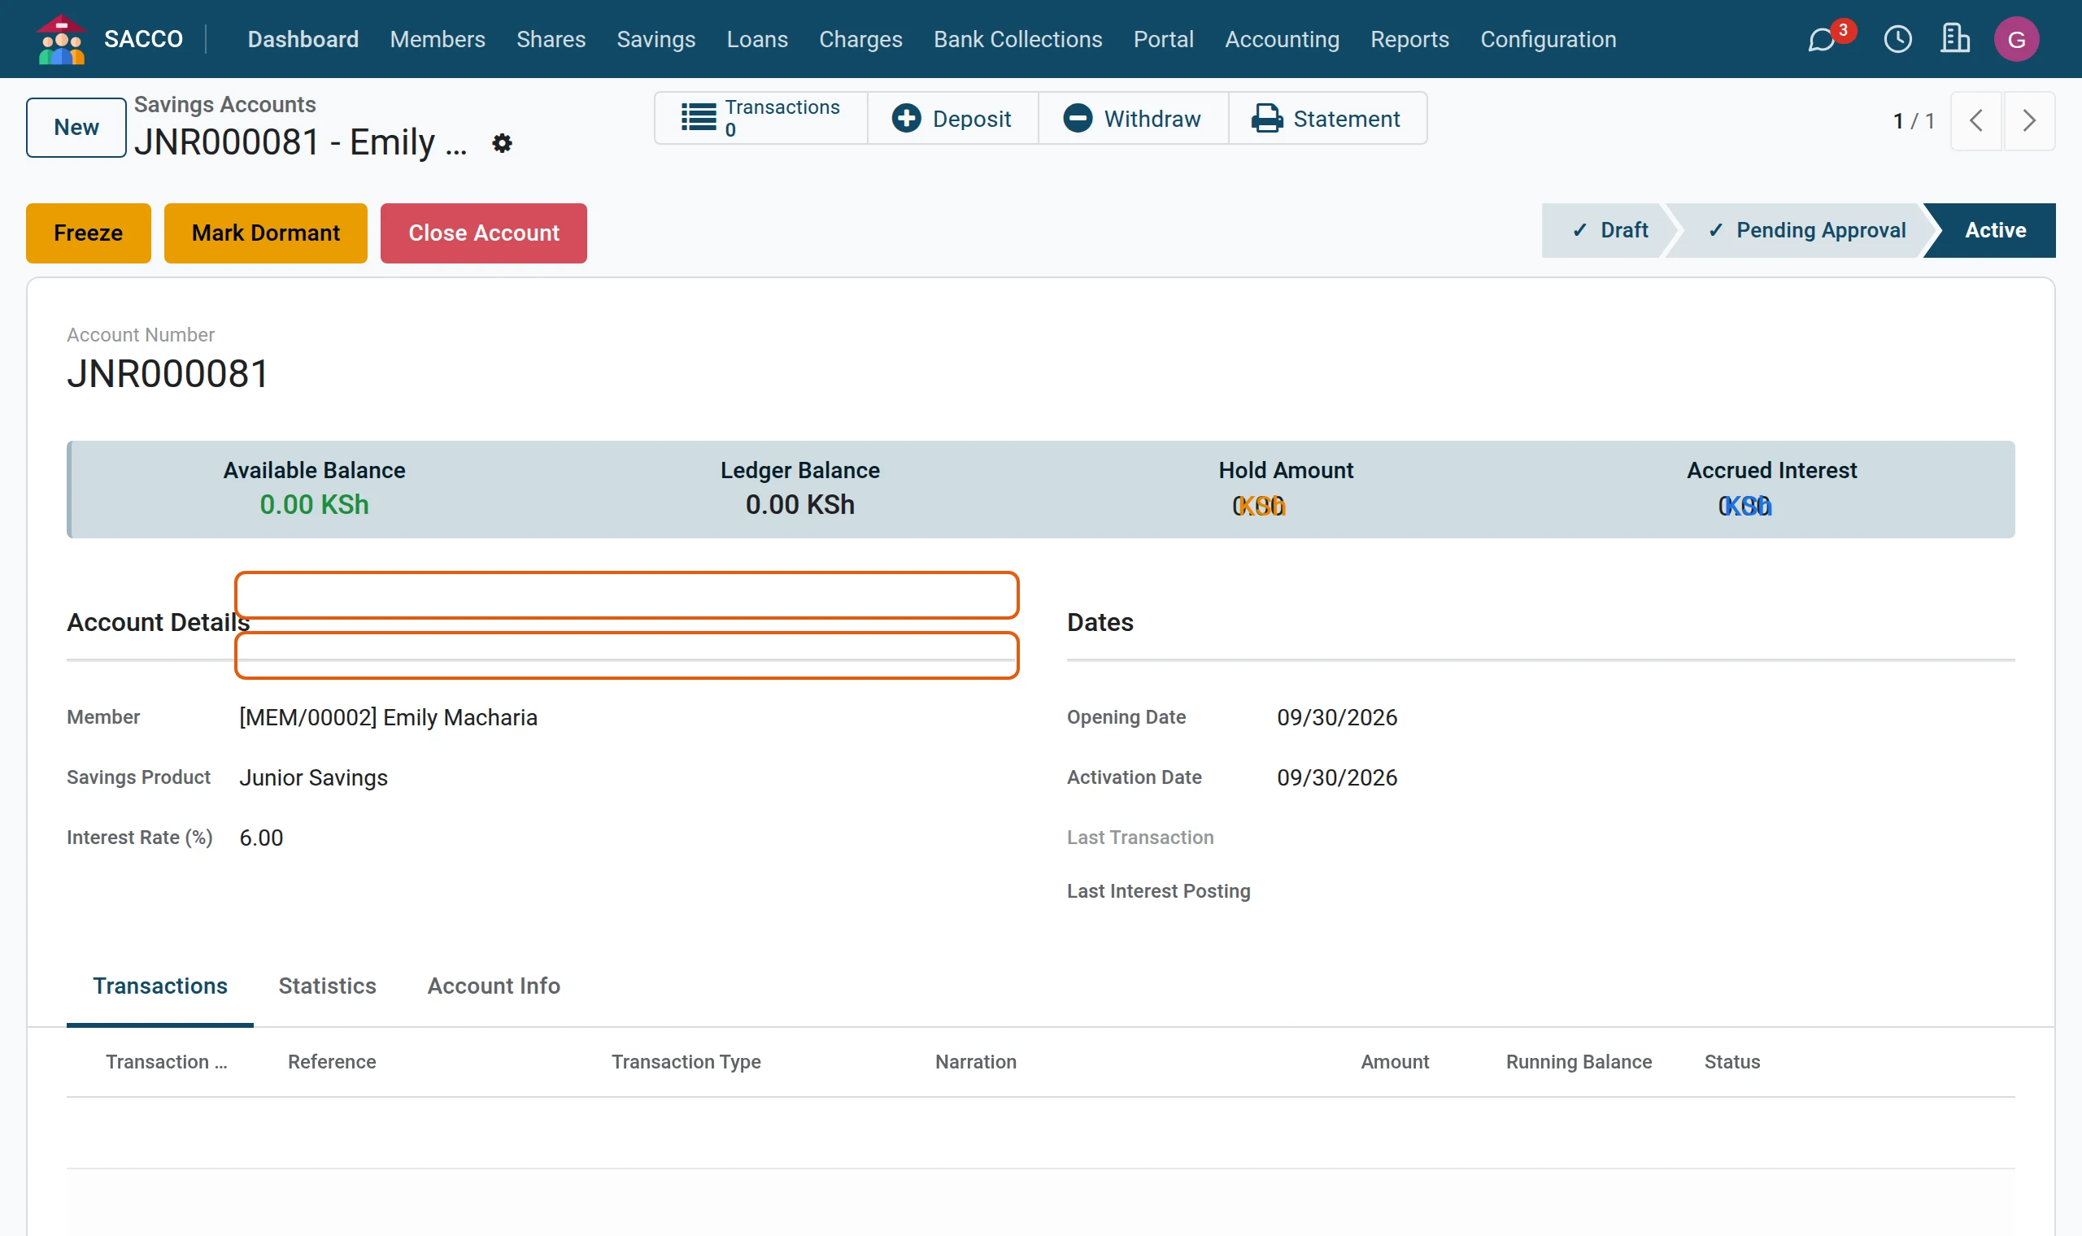Image resolution: width=2082 pixels, height=1236 pixels.
Task: Open the activities clock icon
Action: (x=1897, y=39)
